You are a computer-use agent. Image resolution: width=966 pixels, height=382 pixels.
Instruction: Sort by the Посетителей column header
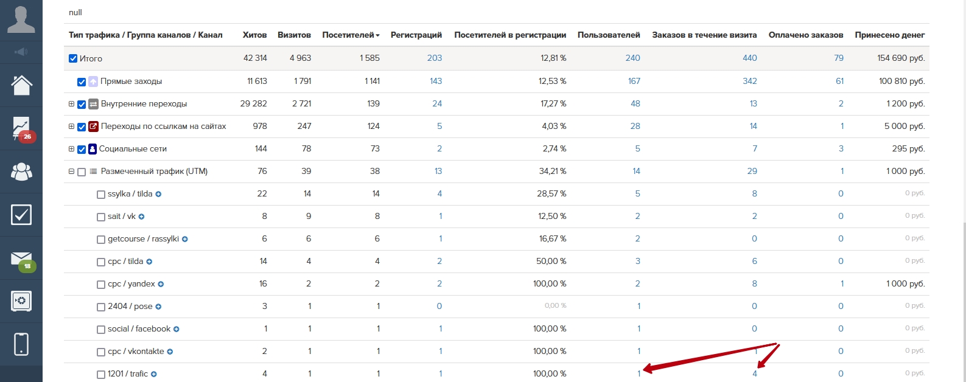pos(350,35)
